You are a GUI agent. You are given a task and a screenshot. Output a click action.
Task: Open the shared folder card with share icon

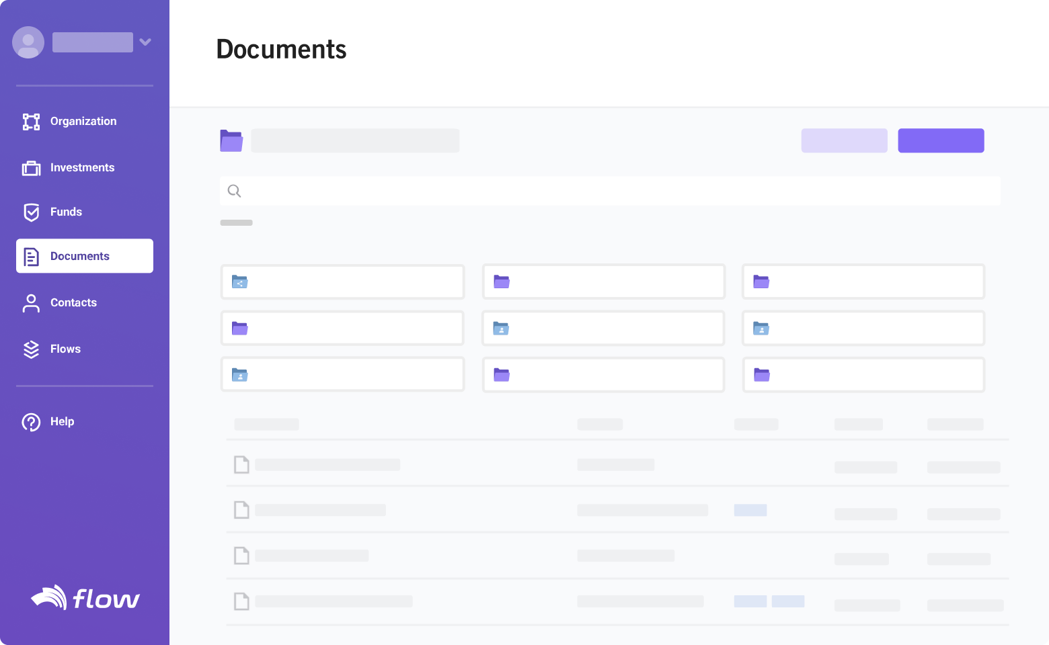pyautogui.click(x=342, y=282)
